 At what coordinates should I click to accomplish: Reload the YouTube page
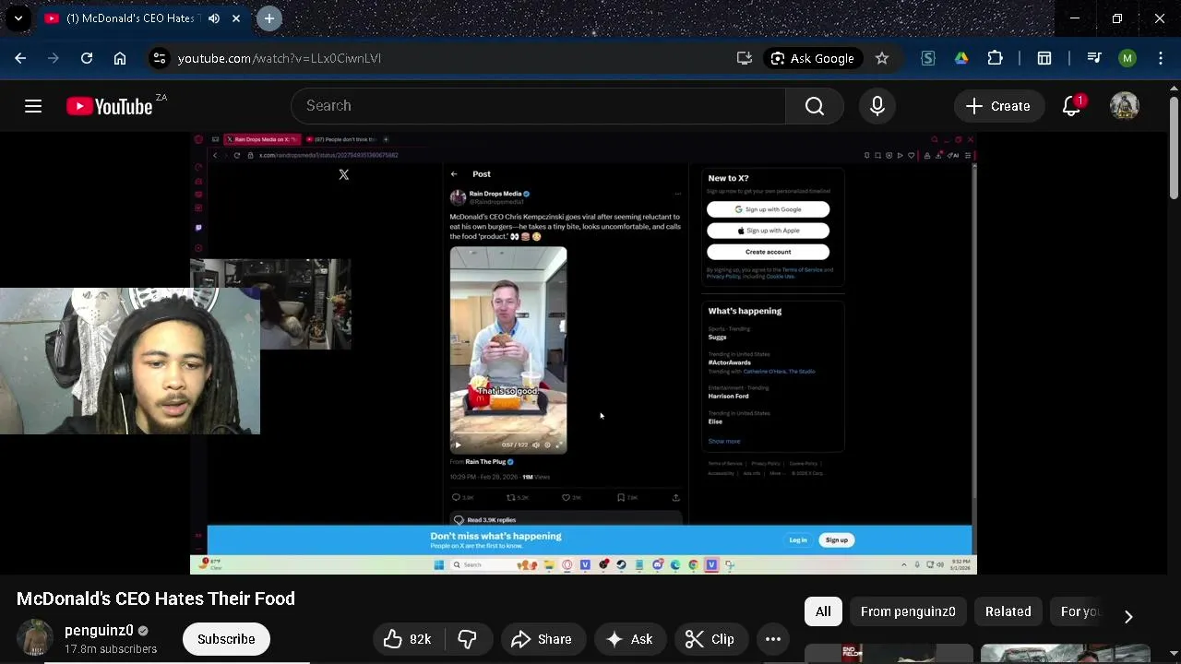(x=87, y=58)
